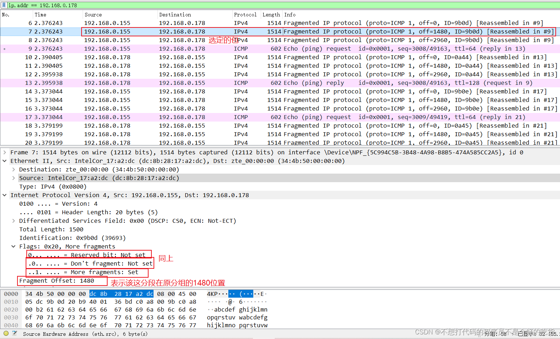
Task: Click the Destination column header
Action: click(x=195, y=15)
